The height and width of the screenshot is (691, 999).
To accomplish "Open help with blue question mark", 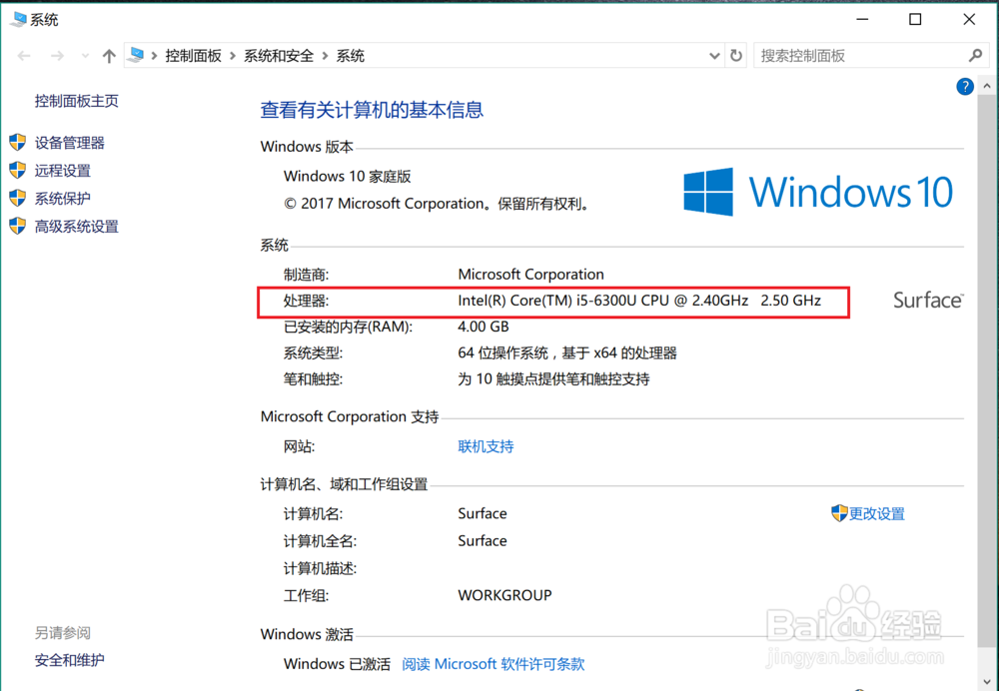I will click(965, 86).
